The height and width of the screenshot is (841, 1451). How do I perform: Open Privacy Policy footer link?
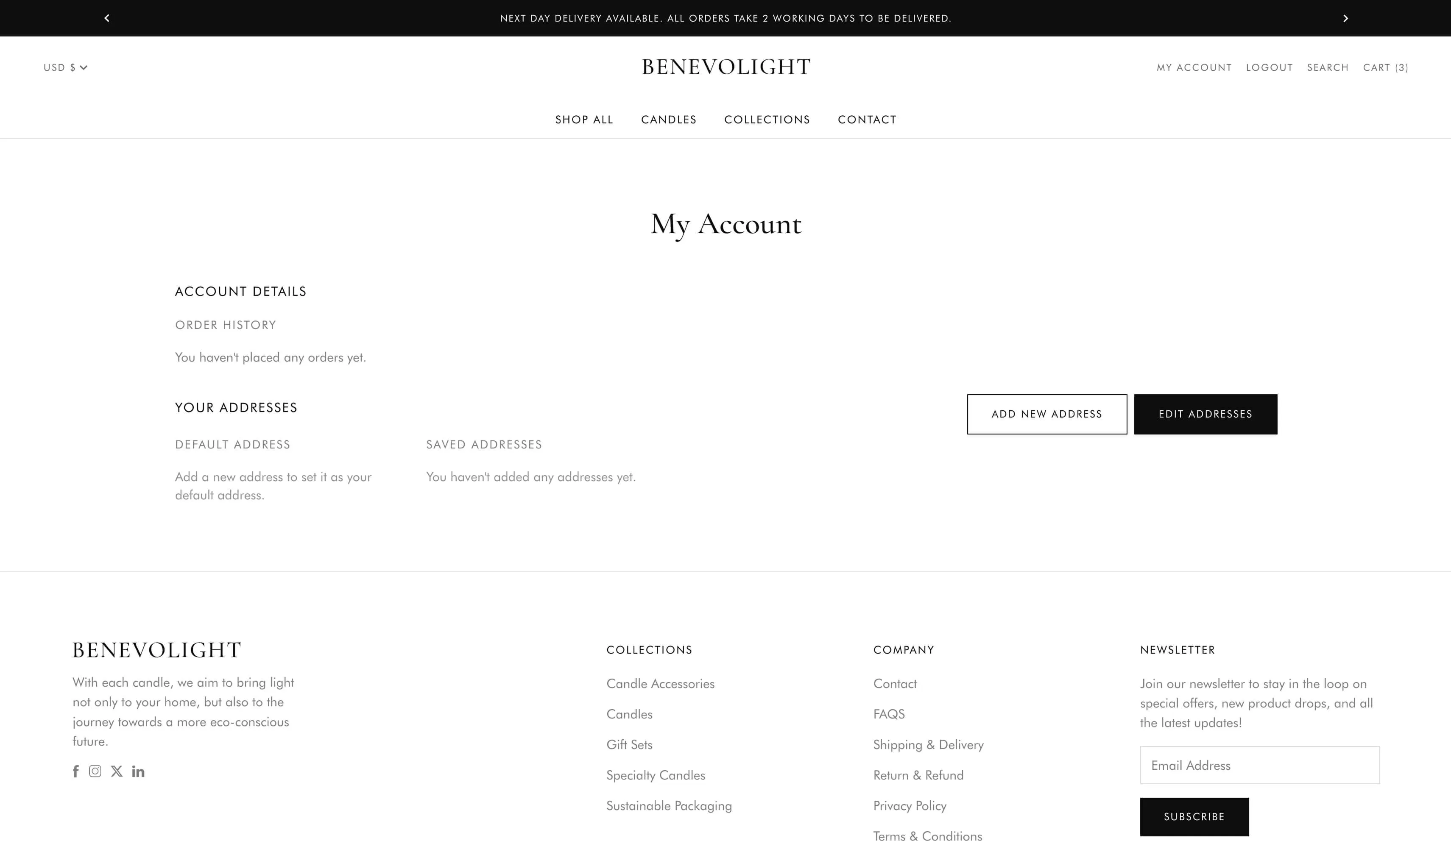tap(910, 806)
